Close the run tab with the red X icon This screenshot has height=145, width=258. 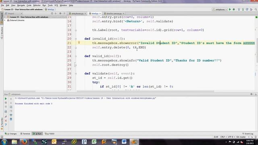pyautogui.click(x=6, y=121)
